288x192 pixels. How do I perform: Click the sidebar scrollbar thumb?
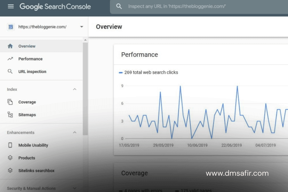(85, 89)
